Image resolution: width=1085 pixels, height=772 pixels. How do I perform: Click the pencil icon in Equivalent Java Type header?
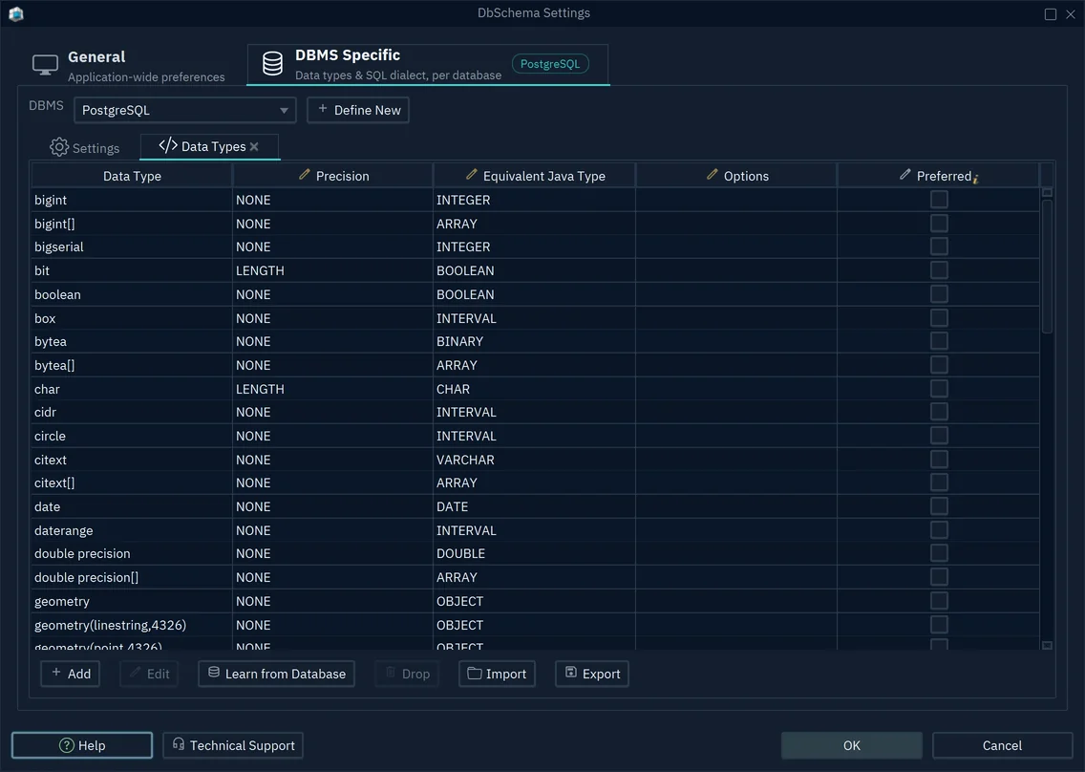pyautogui.click(x=471, y=175)
